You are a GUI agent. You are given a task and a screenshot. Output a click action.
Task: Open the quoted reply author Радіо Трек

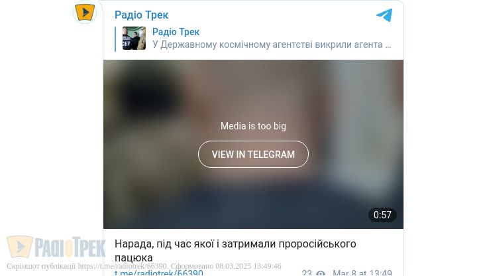tap(176, 32)
